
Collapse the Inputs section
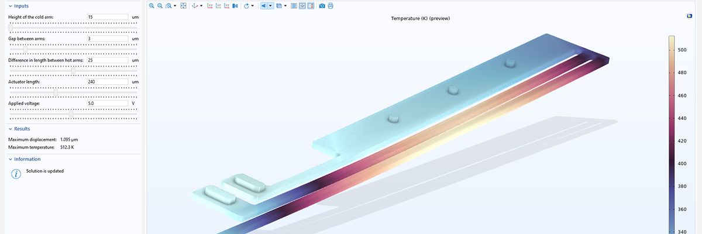click(11, 6)
